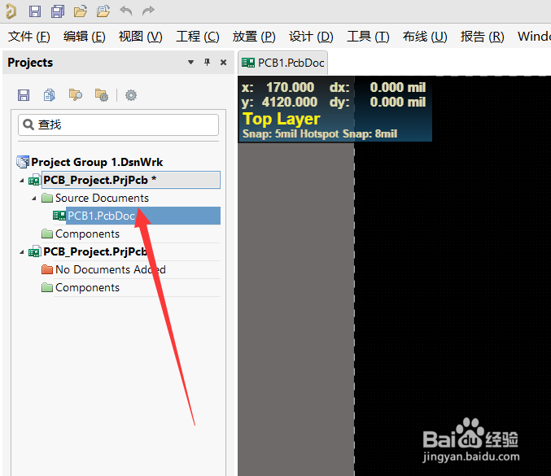551x476 pixels.
Task: Open the 编辑 (E) menu
Action: pos(85,37)
